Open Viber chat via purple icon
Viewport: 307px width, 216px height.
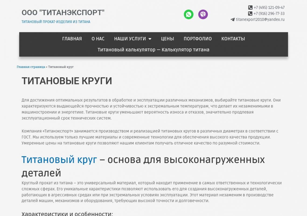(x=203, y=14)
